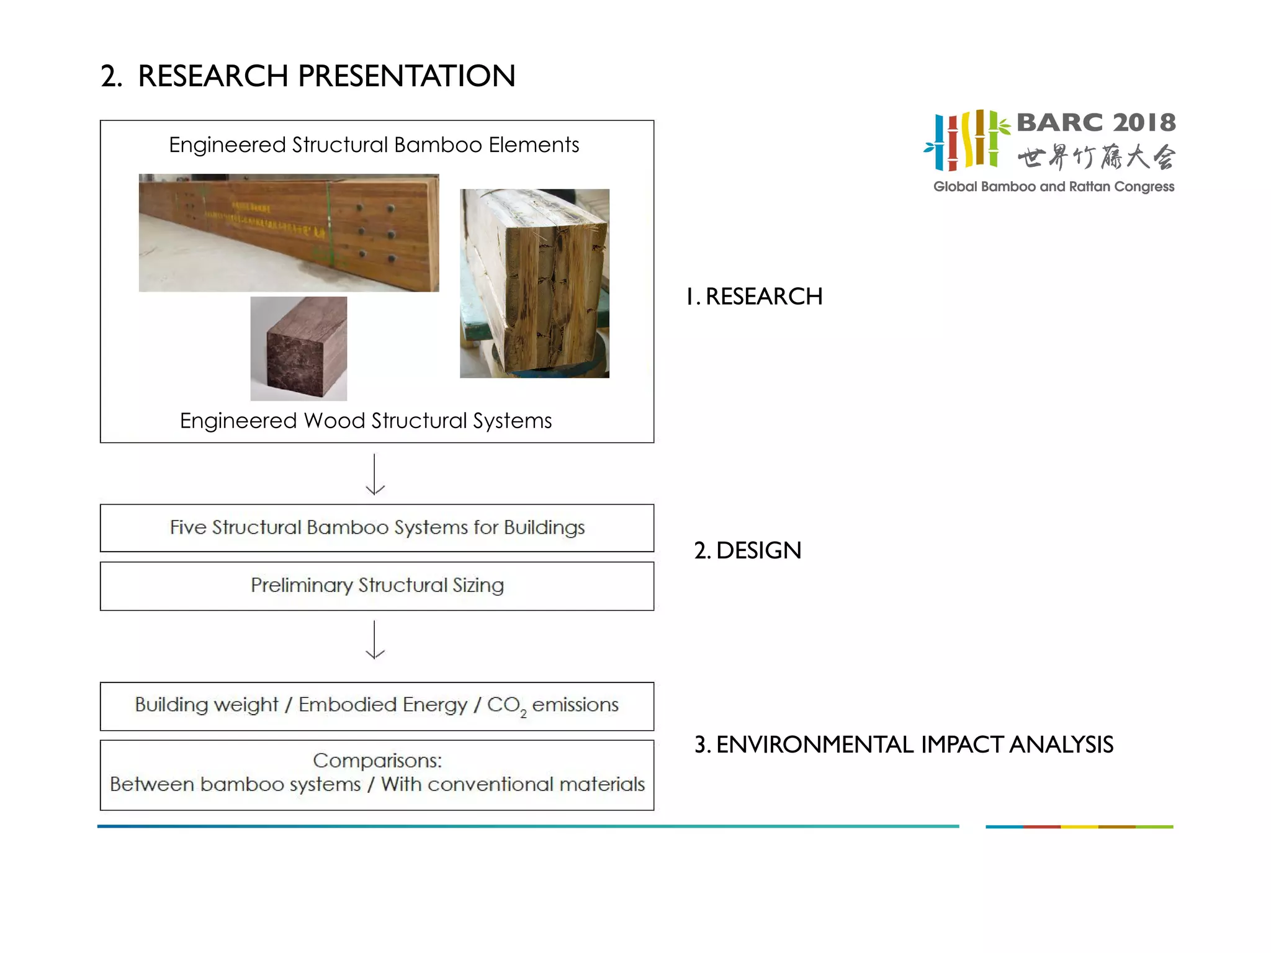Screen dimensions: 1271x953
Task: Select the long bamboo beam photo
Action: 289,233
